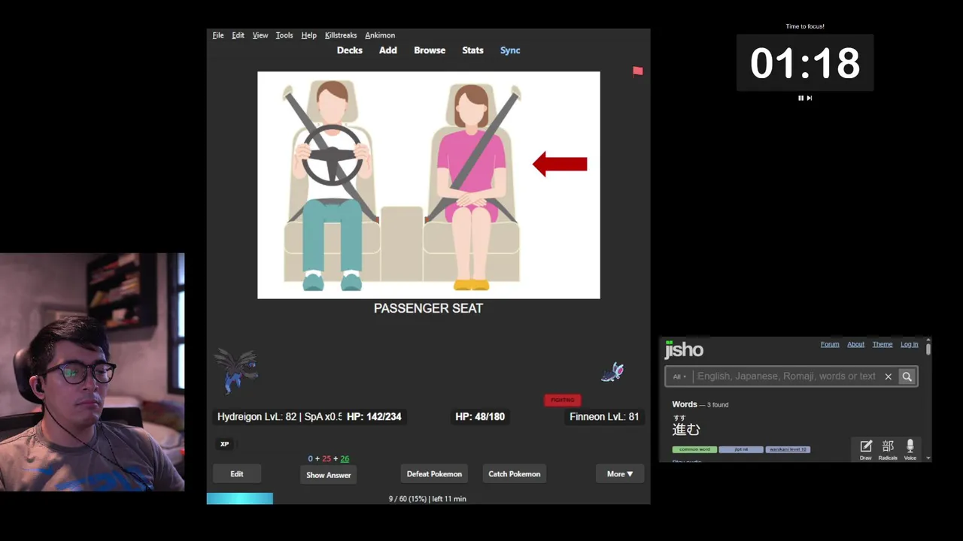Open the Ankimon menu

click(380, 35)
